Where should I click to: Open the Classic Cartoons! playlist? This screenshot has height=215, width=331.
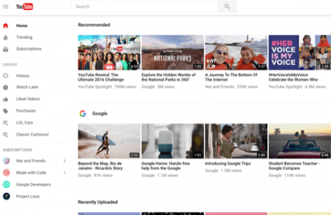click(x=32, y=134)
